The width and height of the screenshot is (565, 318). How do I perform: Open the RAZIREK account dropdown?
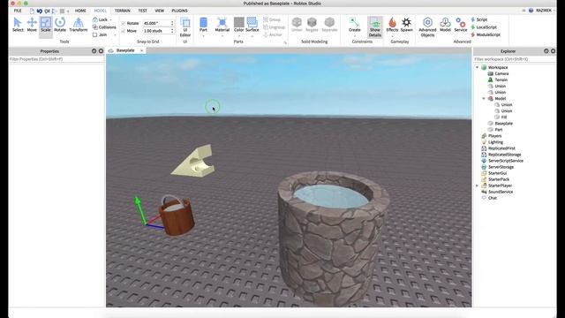click(546, 11)
